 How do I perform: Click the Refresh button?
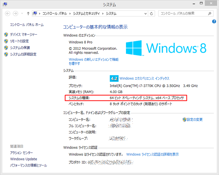tap(151, 14)
